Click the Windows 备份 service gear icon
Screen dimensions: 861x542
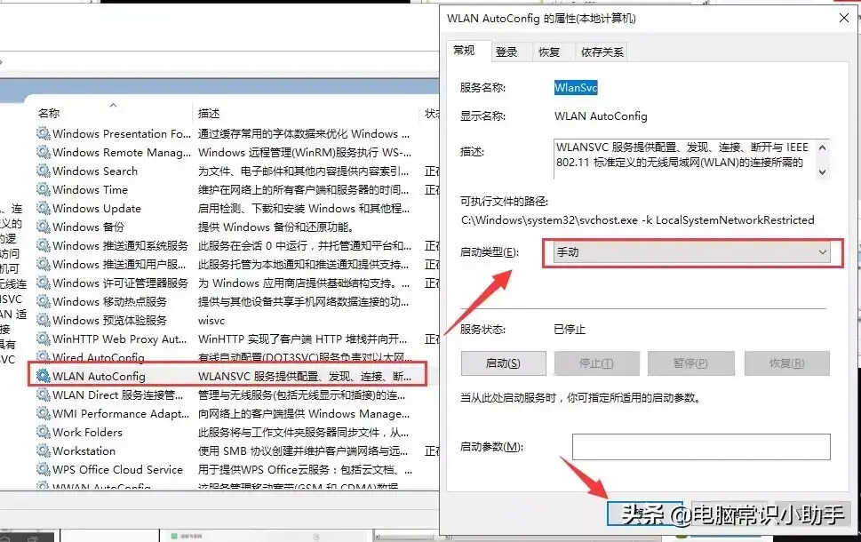click(x=43, y=227)
